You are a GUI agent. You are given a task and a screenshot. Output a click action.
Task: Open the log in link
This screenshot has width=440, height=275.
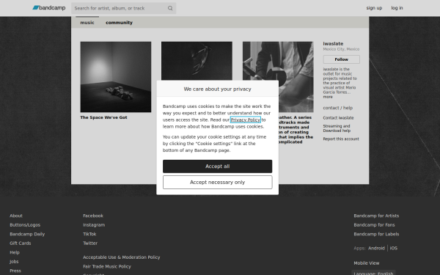[397, 8]
